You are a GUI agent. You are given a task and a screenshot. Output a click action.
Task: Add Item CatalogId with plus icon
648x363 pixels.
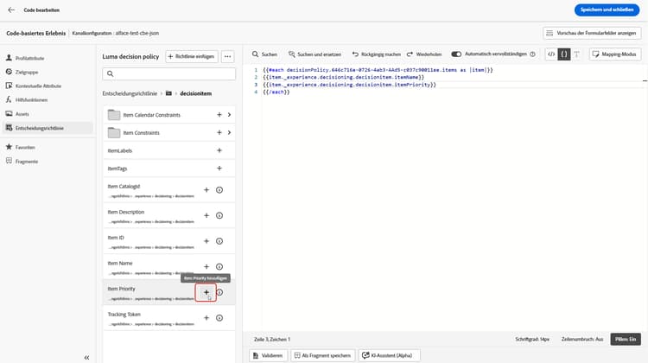206,190
